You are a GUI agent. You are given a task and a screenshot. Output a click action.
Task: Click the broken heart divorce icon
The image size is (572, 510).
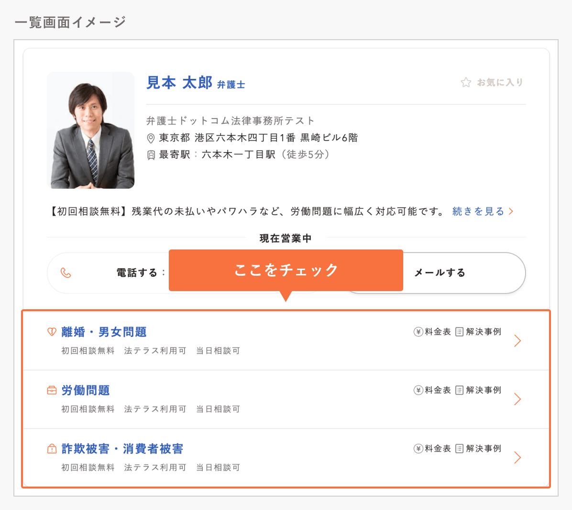tap(52, 332)
